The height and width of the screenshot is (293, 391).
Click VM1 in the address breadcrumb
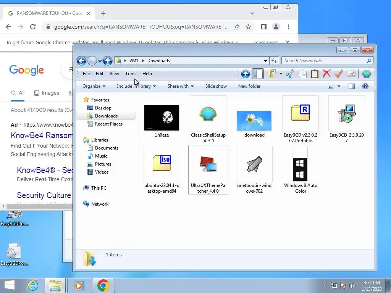click(x=134, y=61)
